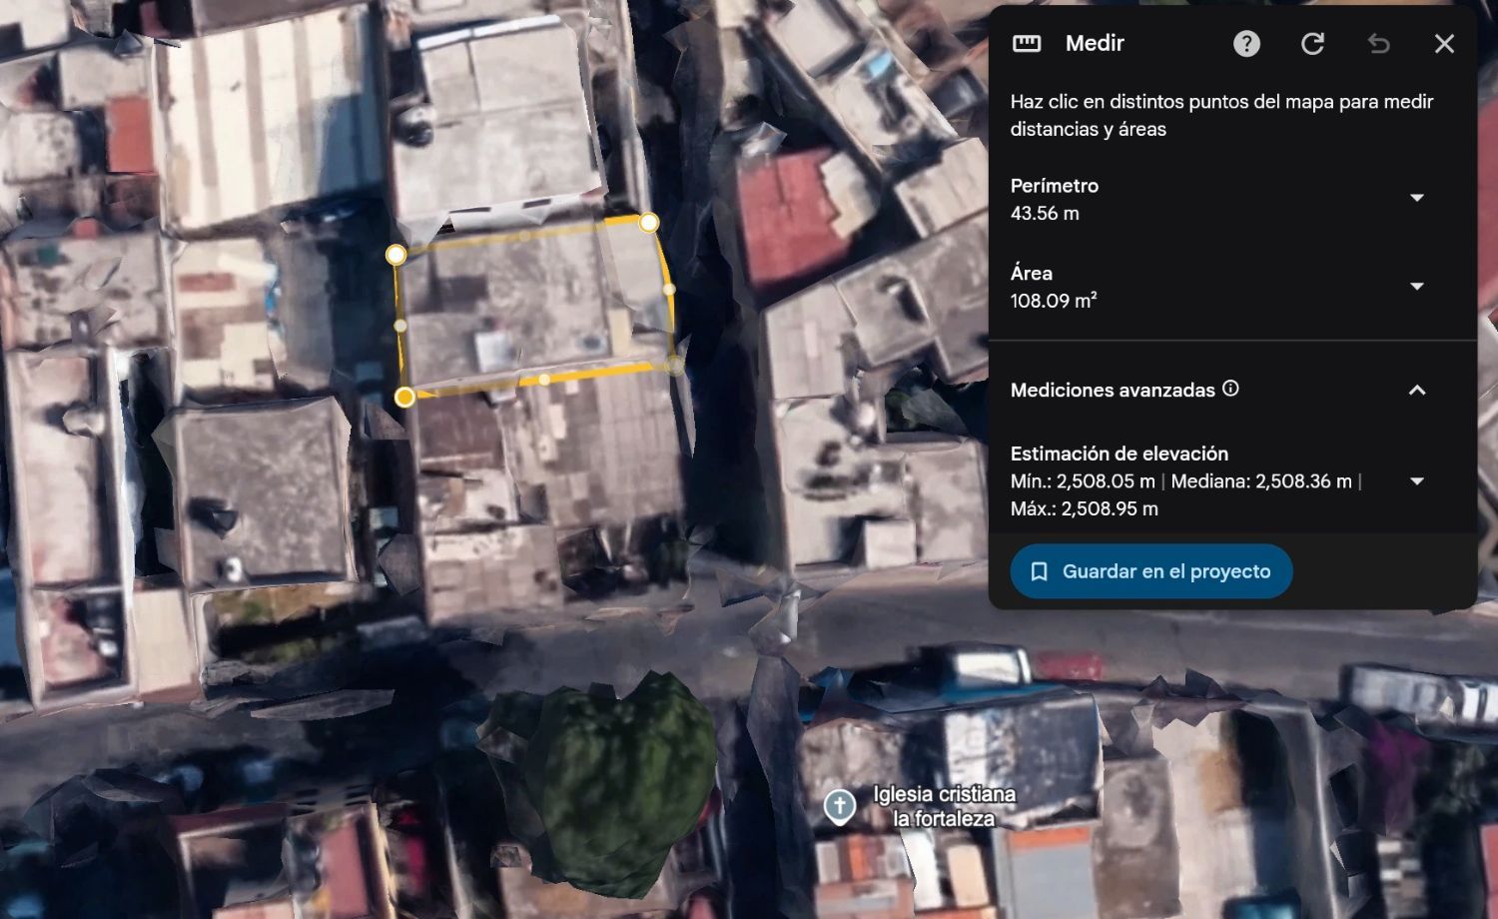Click the Área label
This screenshot has width=1498, height=919.
[1032, 273]
